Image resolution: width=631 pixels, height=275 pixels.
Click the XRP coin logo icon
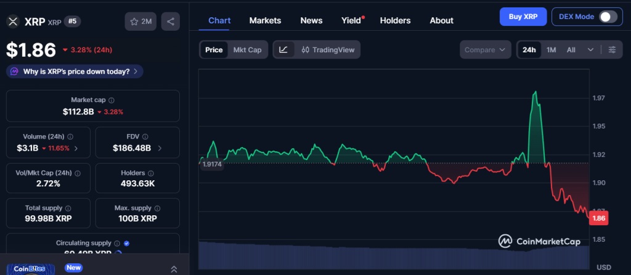(x=14, y=22)
